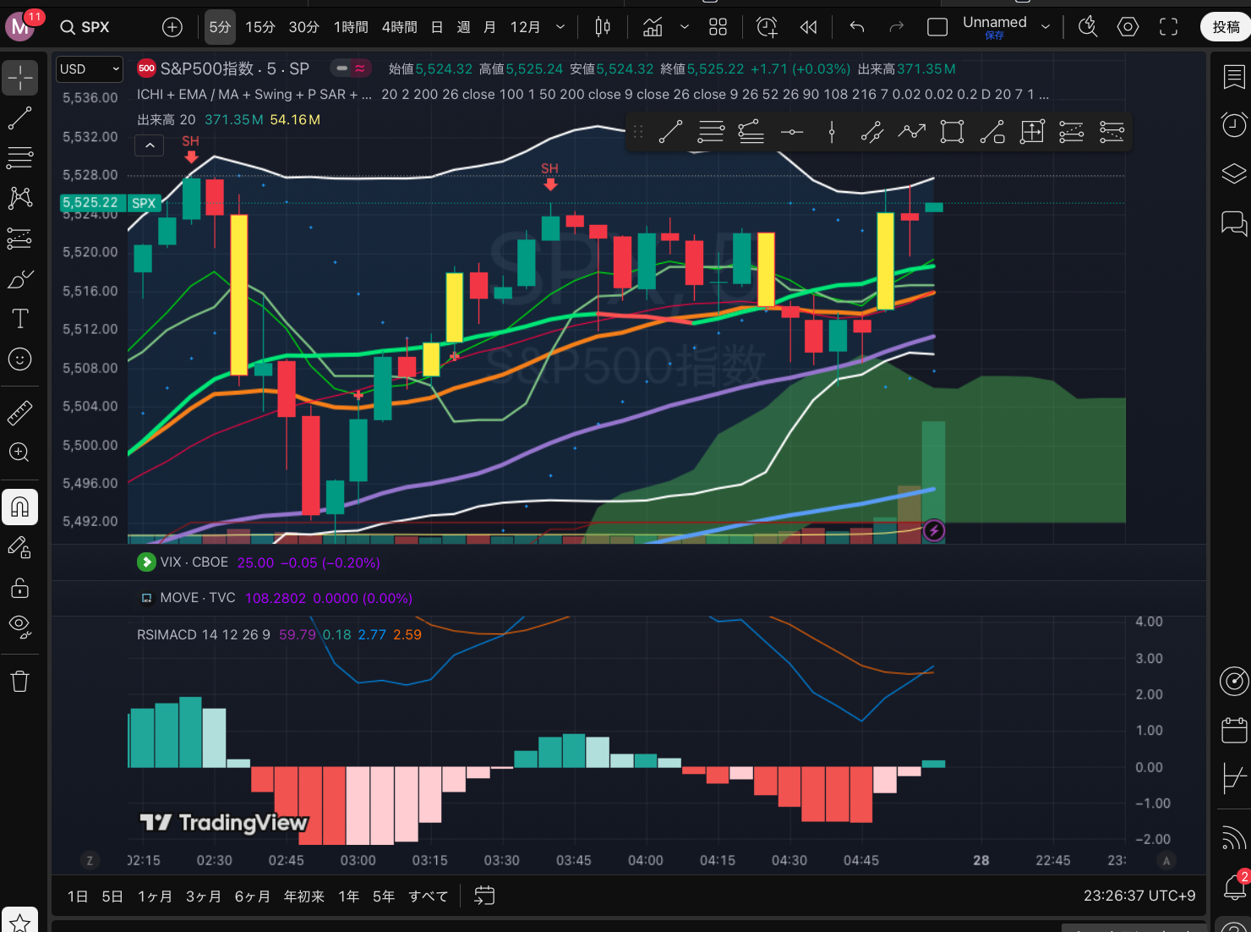Select the brush drawing tool
The image size is (1251, 932).
[20, 279]
